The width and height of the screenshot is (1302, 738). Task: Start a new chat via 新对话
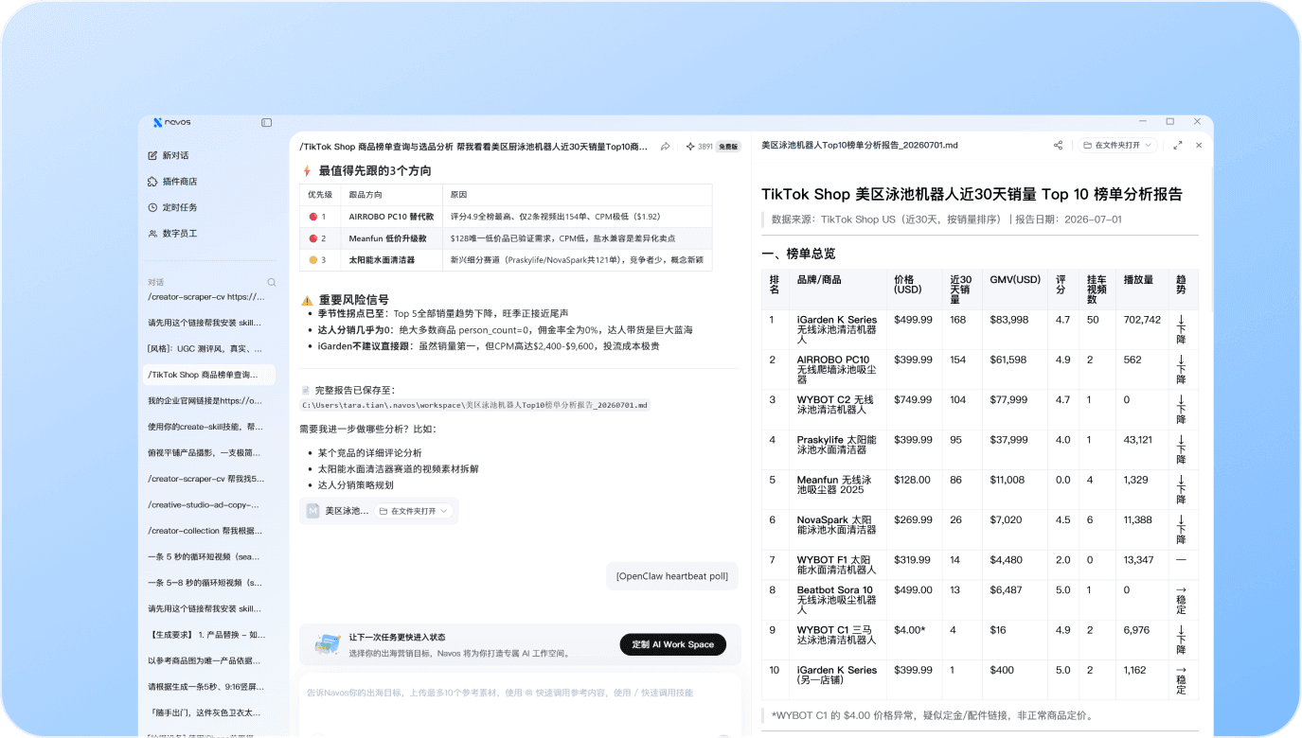click(x=169, y=155)
